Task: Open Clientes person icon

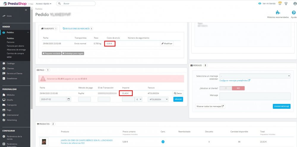Action: [x=4, y=68]
